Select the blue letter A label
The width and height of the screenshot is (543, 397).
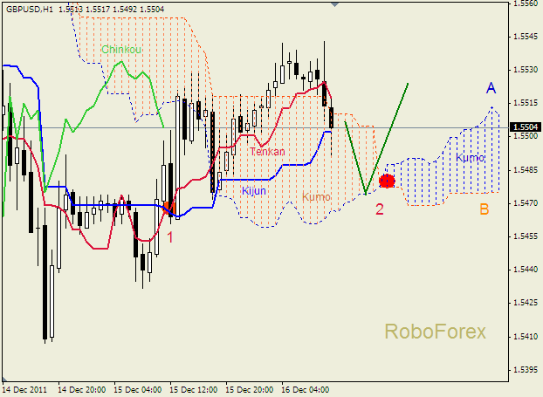coord(491,88)
